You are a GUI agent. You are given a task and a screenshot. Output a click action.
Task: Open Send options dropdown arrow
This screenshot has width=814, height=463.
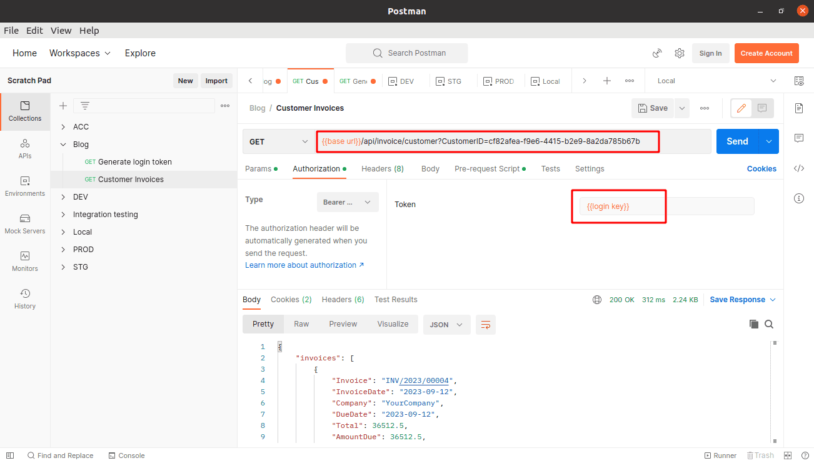(768, 141)
